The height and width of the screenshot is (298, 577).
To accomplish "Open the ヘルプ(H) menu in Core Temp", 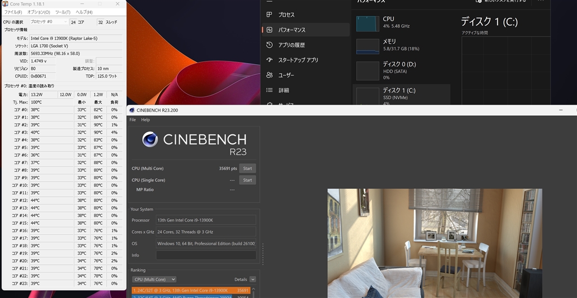I will [x=84, y=12].
